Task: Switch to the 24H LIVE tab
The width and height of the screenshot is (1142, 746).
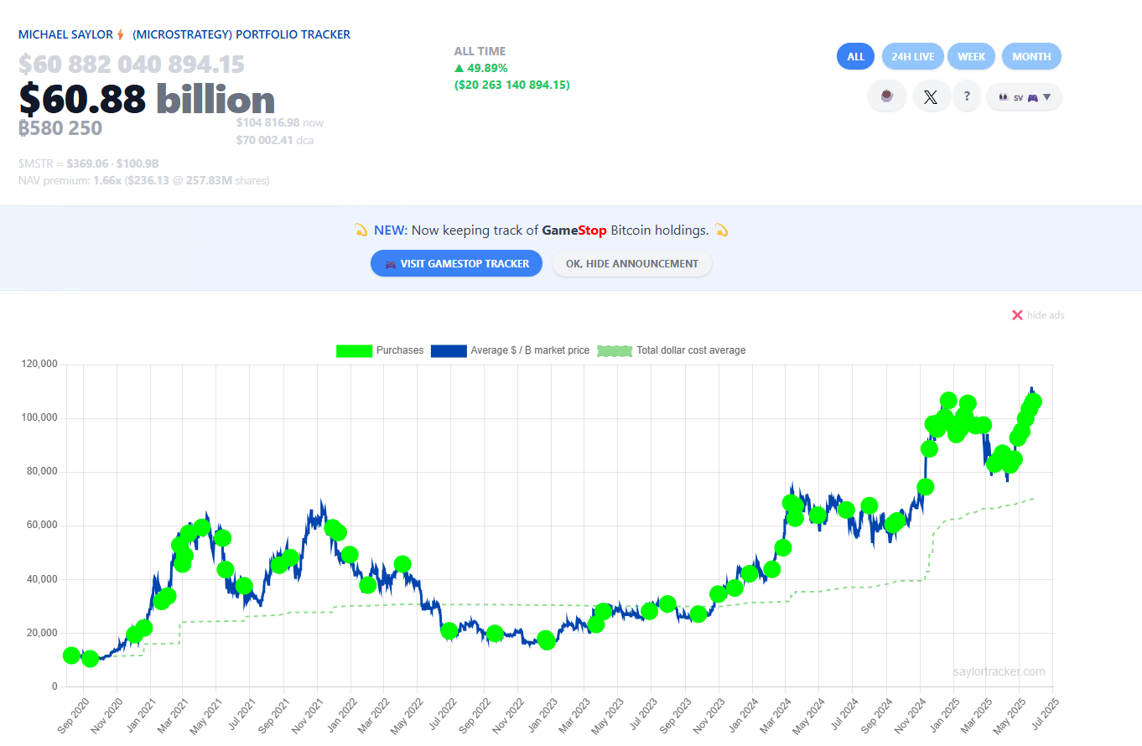Action: 912,56
